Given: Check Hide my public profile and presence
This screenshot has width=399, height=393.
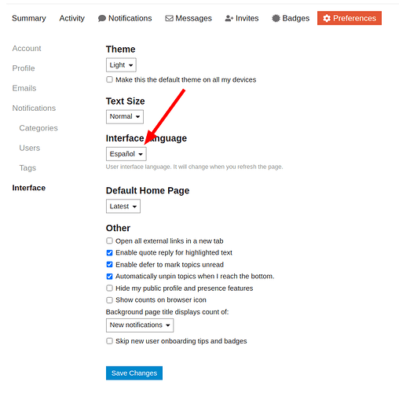Looking at the screenshot, I should [x=109, y=288].
